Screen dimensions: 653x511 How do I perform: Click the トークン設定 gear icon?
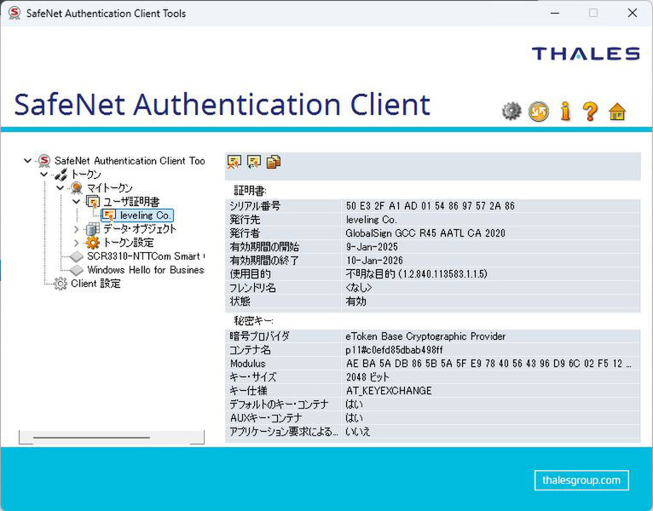point(93,243)
